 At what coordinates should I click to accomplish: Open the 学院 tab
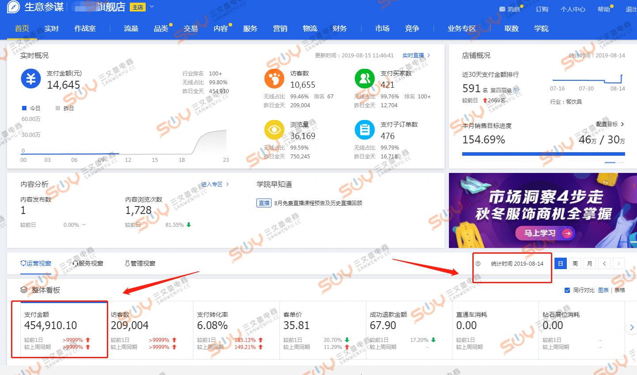click(541, 28)
